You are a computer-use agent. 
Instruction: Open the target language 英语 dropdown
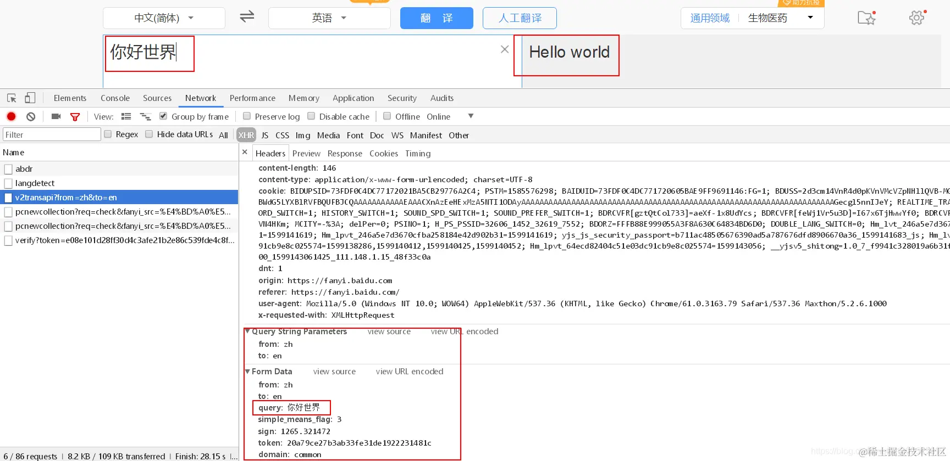click(329, 18)
